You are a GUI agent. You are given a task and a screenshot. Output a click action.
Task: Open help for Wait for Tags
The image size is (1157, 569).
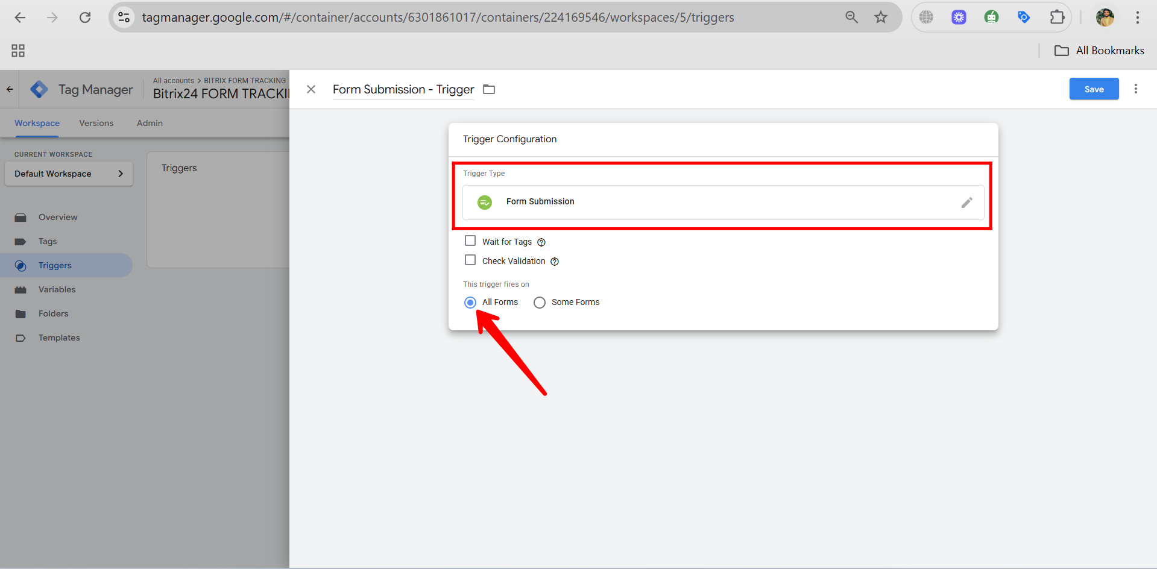[541, 242]
